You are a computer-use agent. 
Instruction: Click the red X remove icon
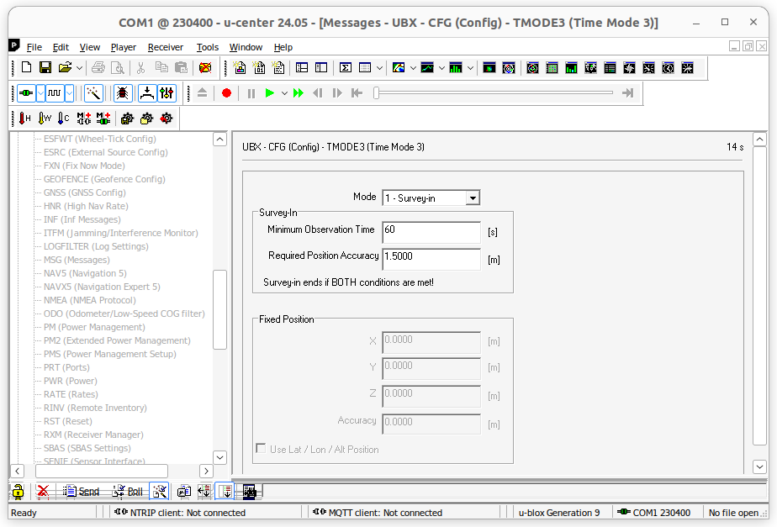pos(43,492)
